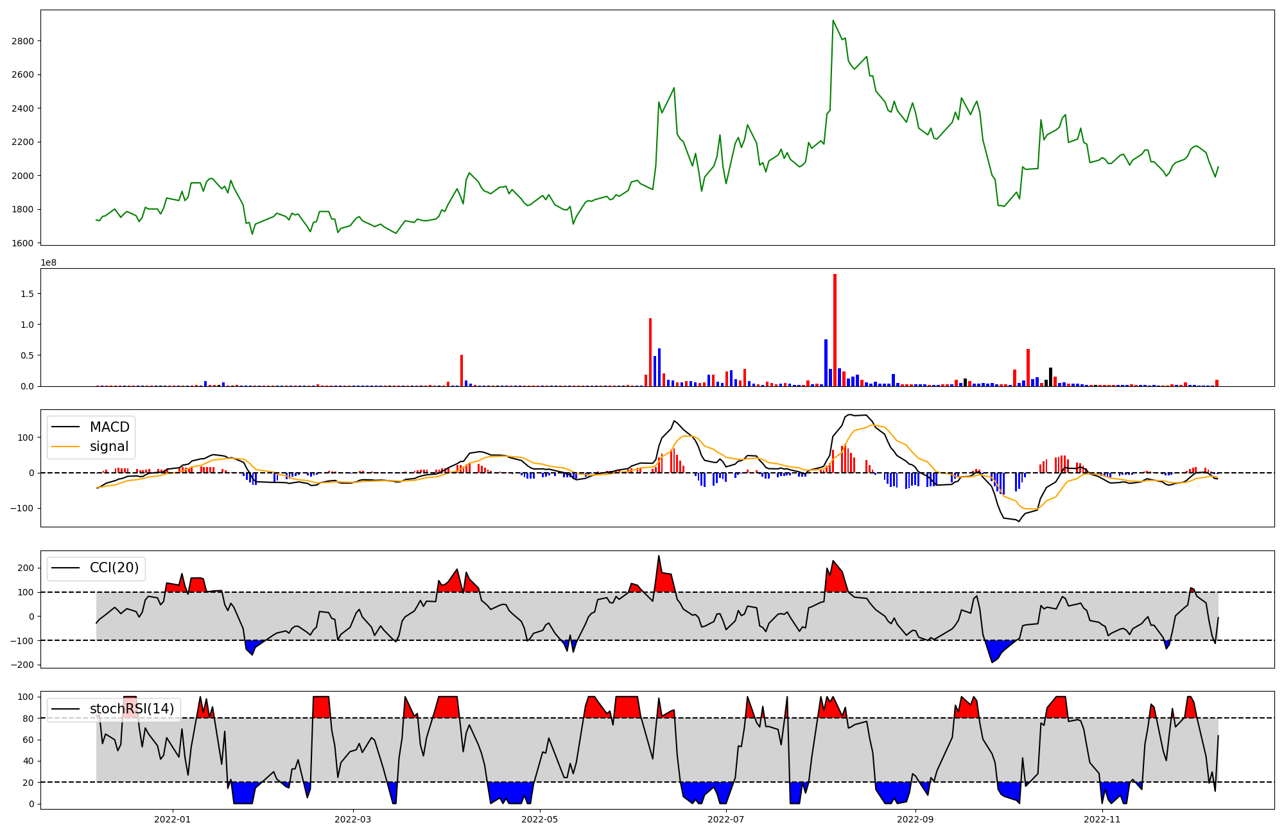Select the orange signal line swatch in legend
The image size is (1284, 834).
[x=65, y=447]
